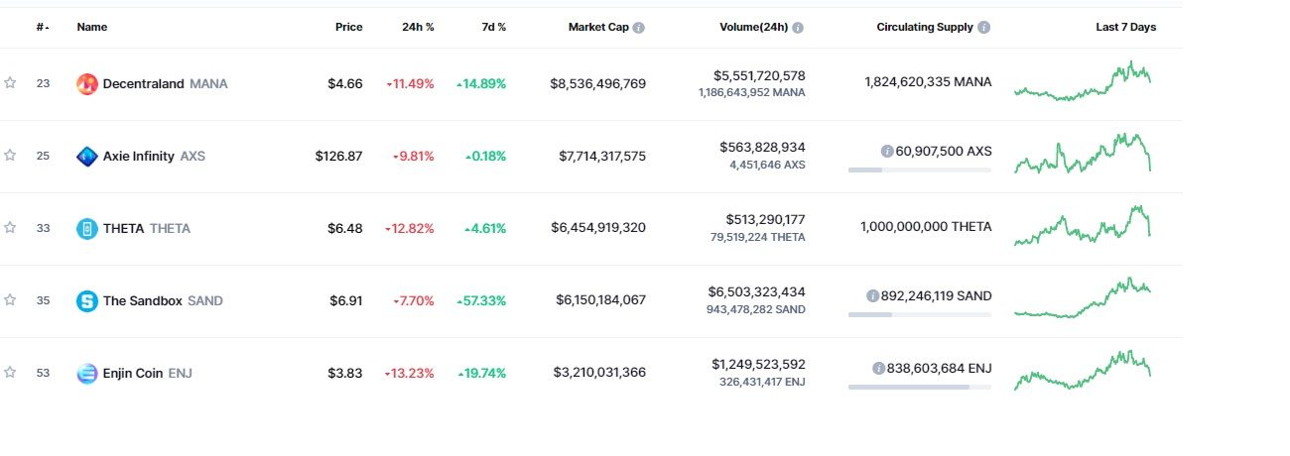This screenshot has height=456, width=1290.
Task: Open Enjin Coin volume $1,249,523,592 link
Action: tap(759, 365)
